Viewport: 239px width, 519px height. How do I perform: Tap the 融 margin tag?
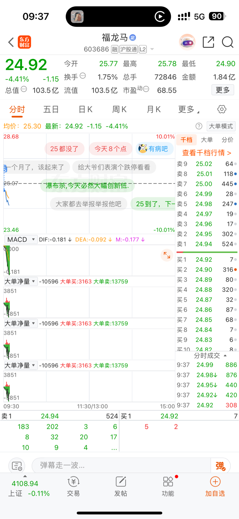click(x=115, y=49)
